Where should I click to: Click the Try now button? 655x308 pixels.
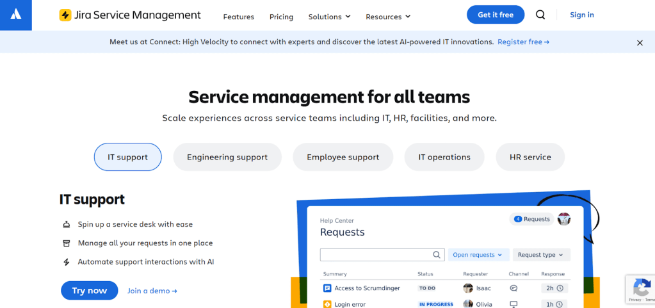(89, 291)
